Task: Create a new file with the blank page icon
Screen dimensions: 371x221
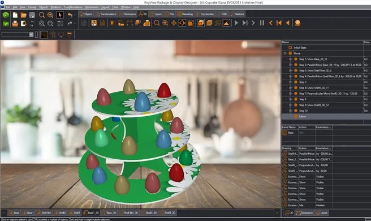Action: [15, 15]
